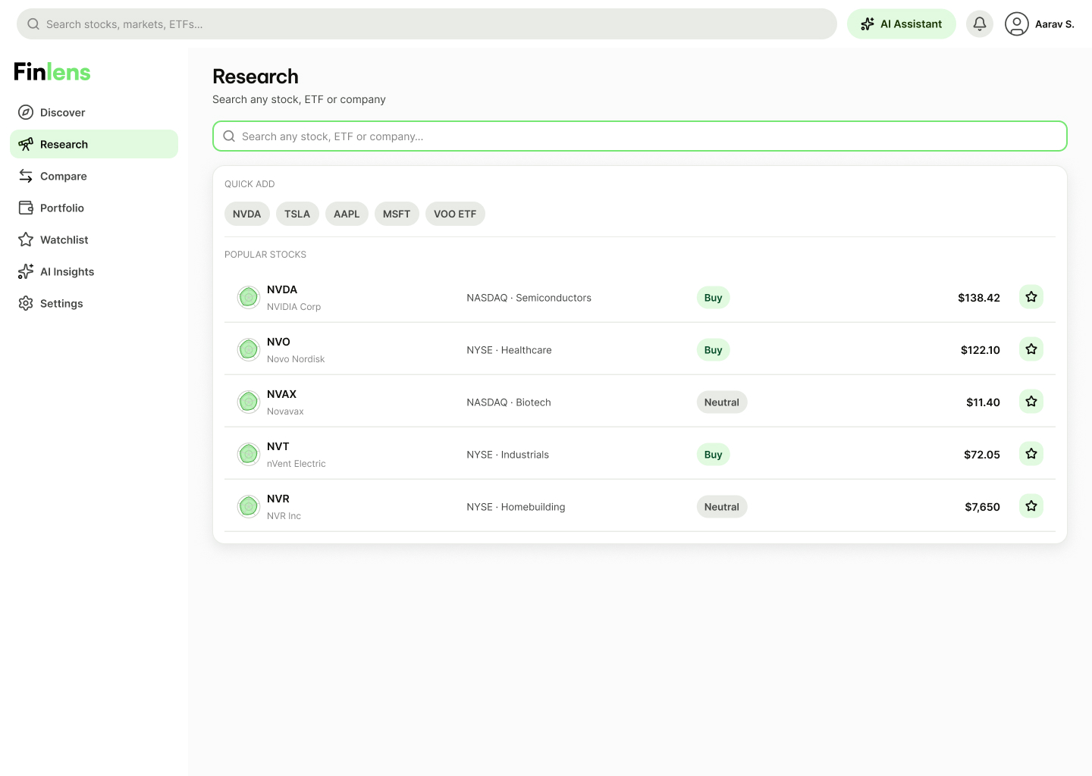
Task: Click NASDAQ · Biotech text
Action: point(509,402)
